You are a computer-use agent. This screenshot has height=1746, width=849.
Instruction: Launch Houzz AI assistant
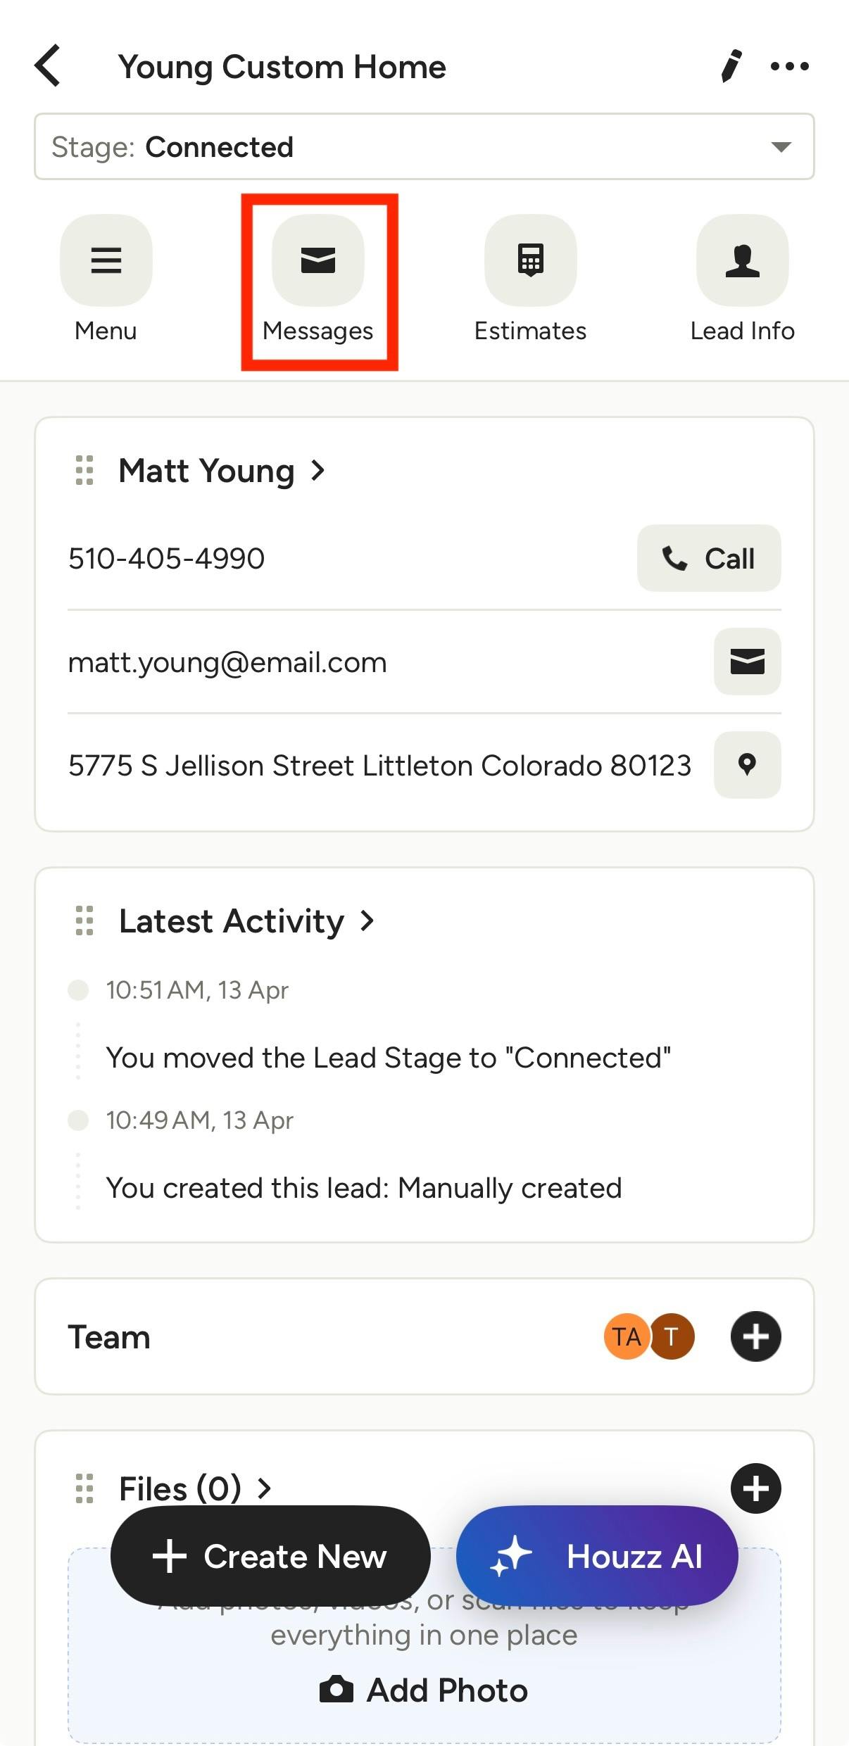(597, 1556)
